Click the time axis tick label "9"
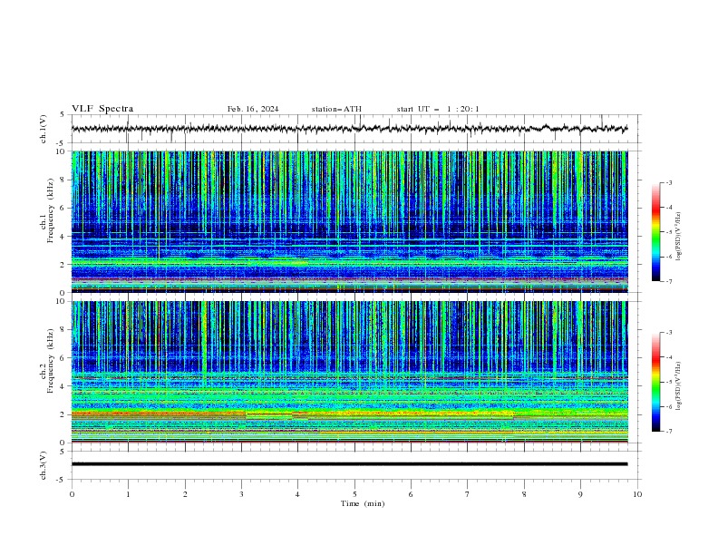Viewport: 718px width, 555px height. pyautogui.click(x=580, y=494)
